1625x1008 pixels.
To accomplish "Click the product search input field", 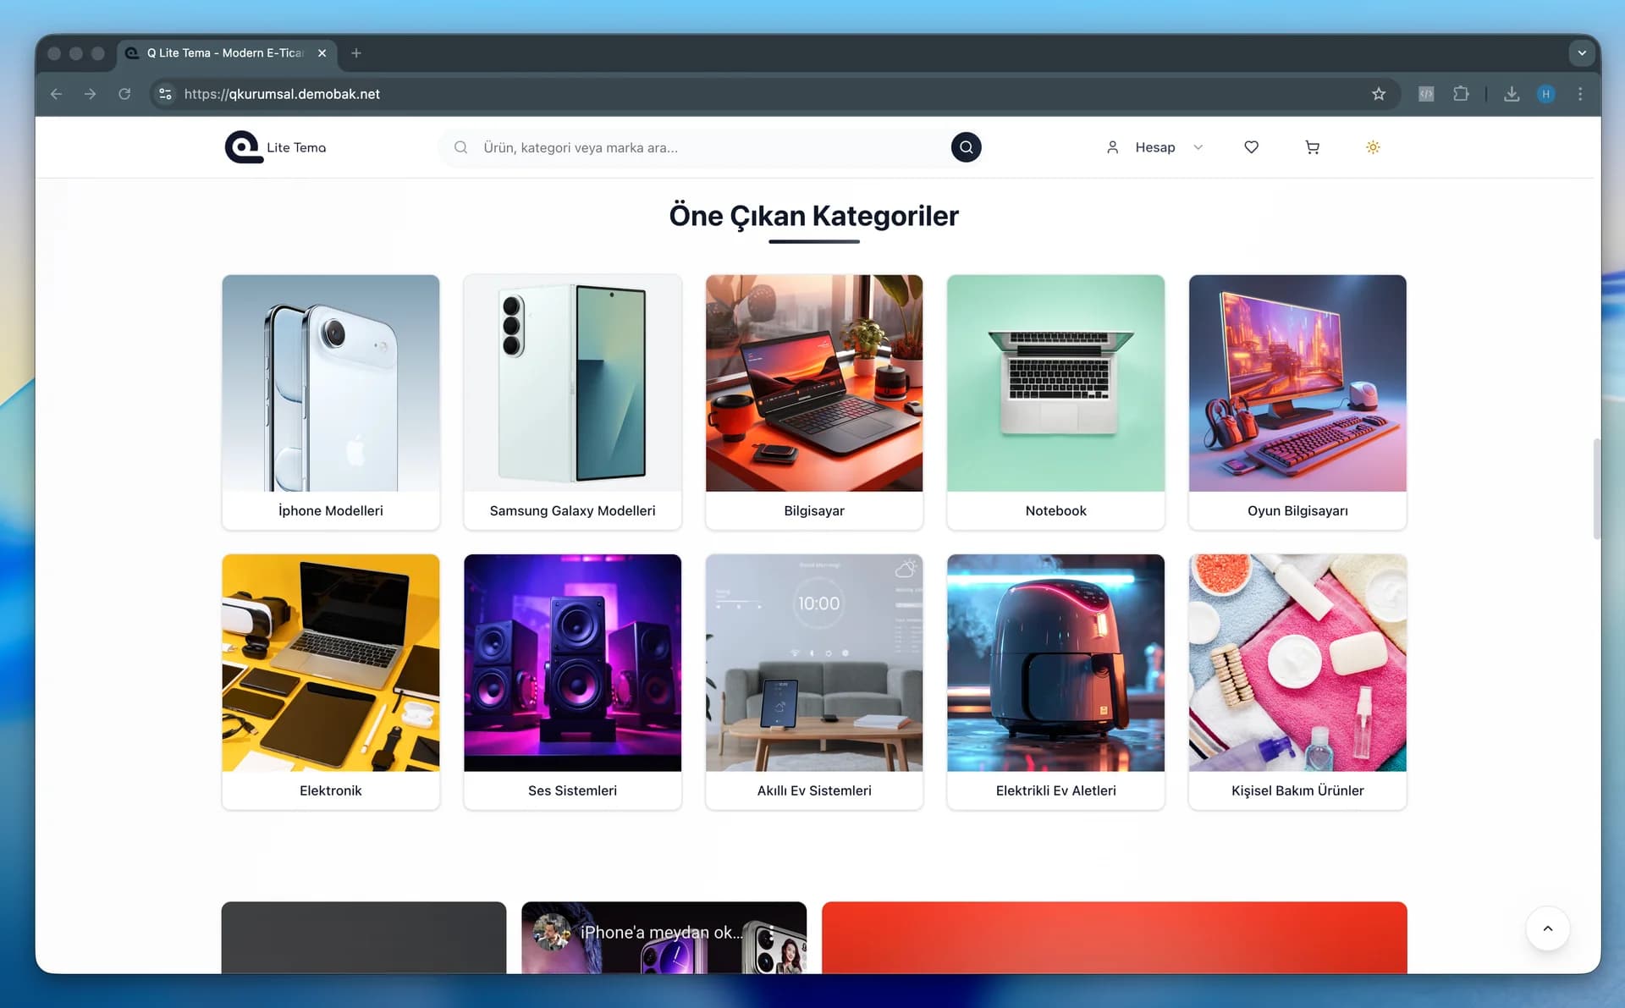I will [711, 147].
